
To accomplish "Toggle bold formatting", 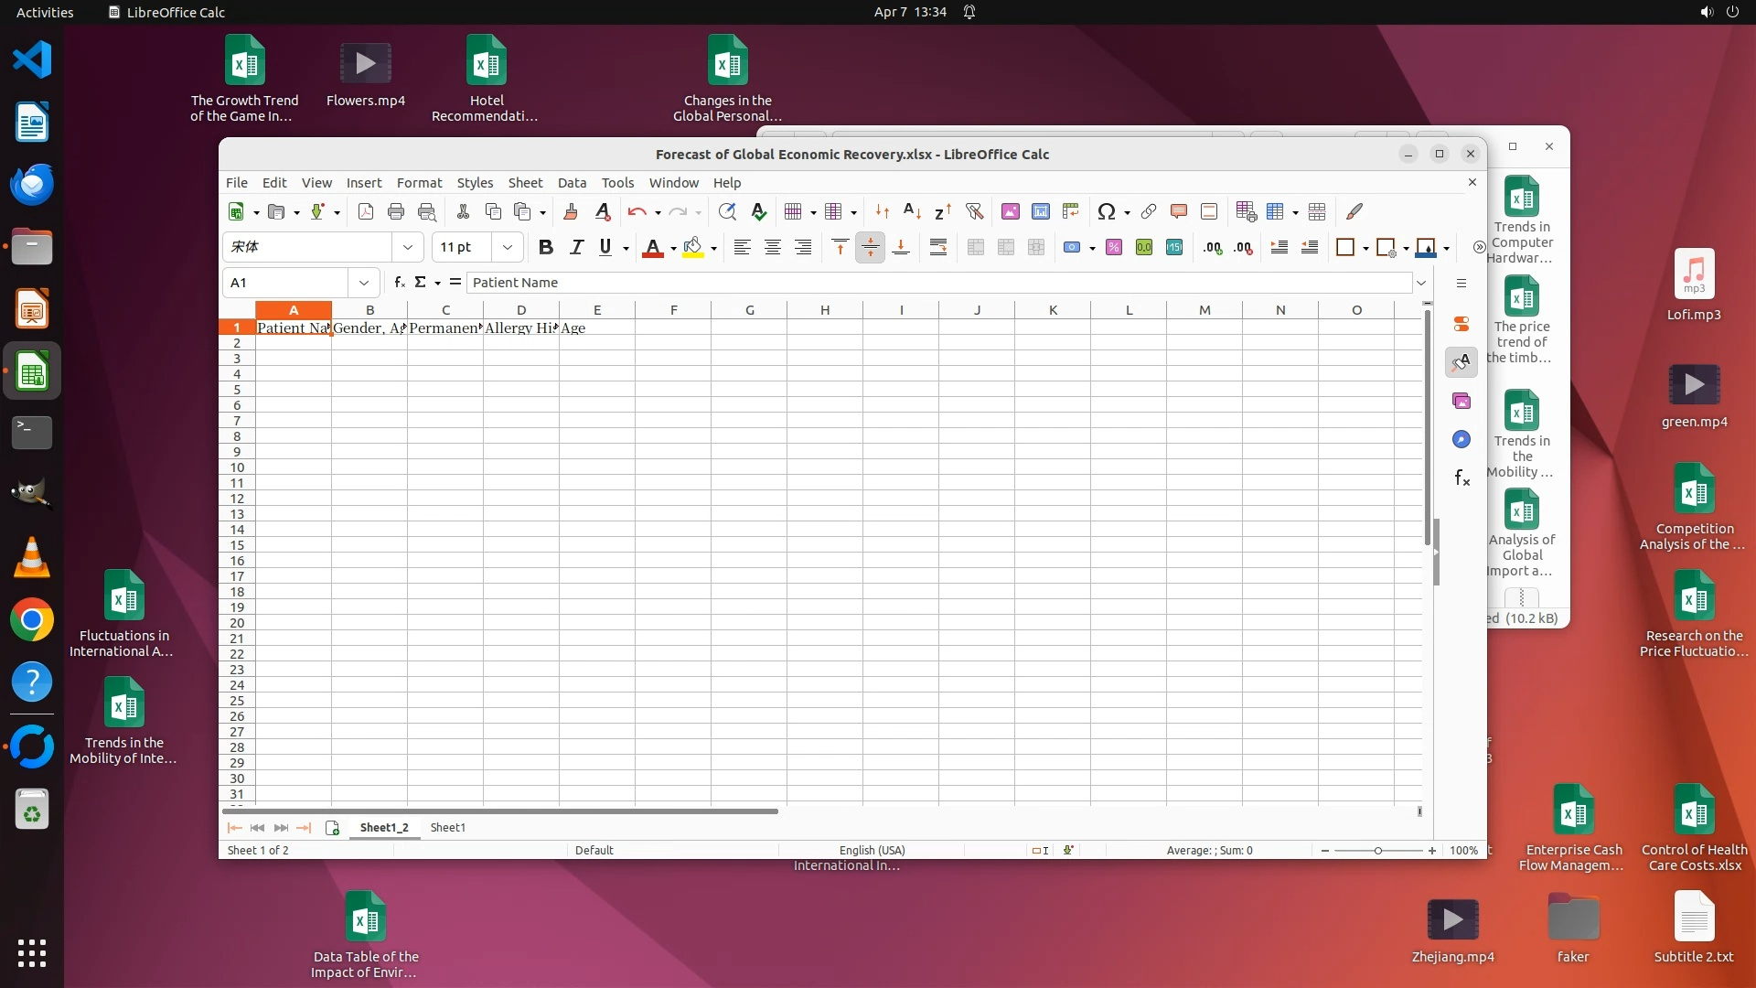I will 546,247.
